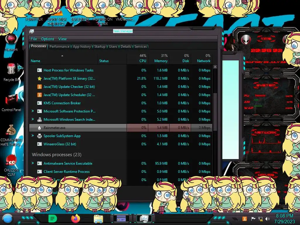Select the Rainmeter.exe process row

[x=121, y=128]
